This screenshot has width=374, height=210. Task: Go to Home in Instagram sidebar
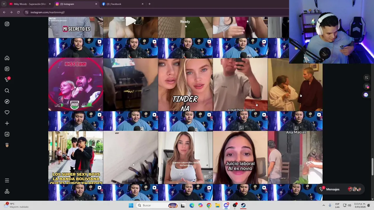pyautogui.click(x=7, y=58)
